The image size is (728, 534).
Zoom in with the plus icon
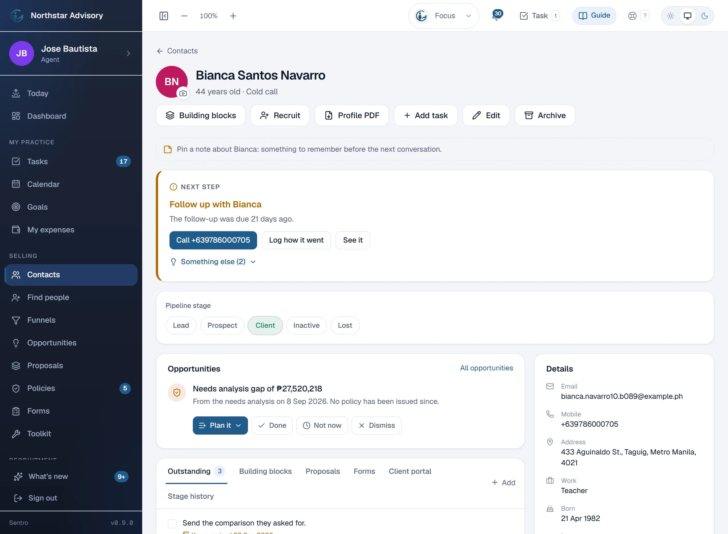click(233, 16)
